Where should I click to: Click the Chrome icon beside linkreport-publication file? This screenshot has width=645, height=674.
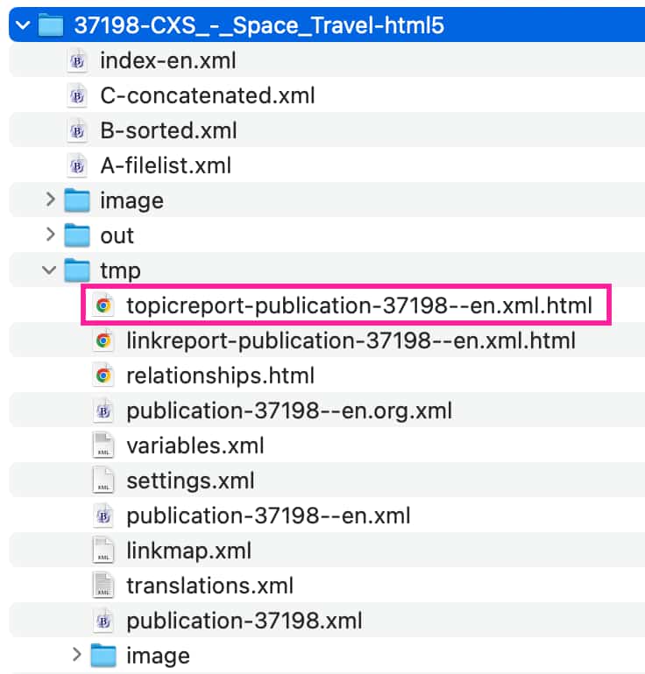tap(103, 341)
